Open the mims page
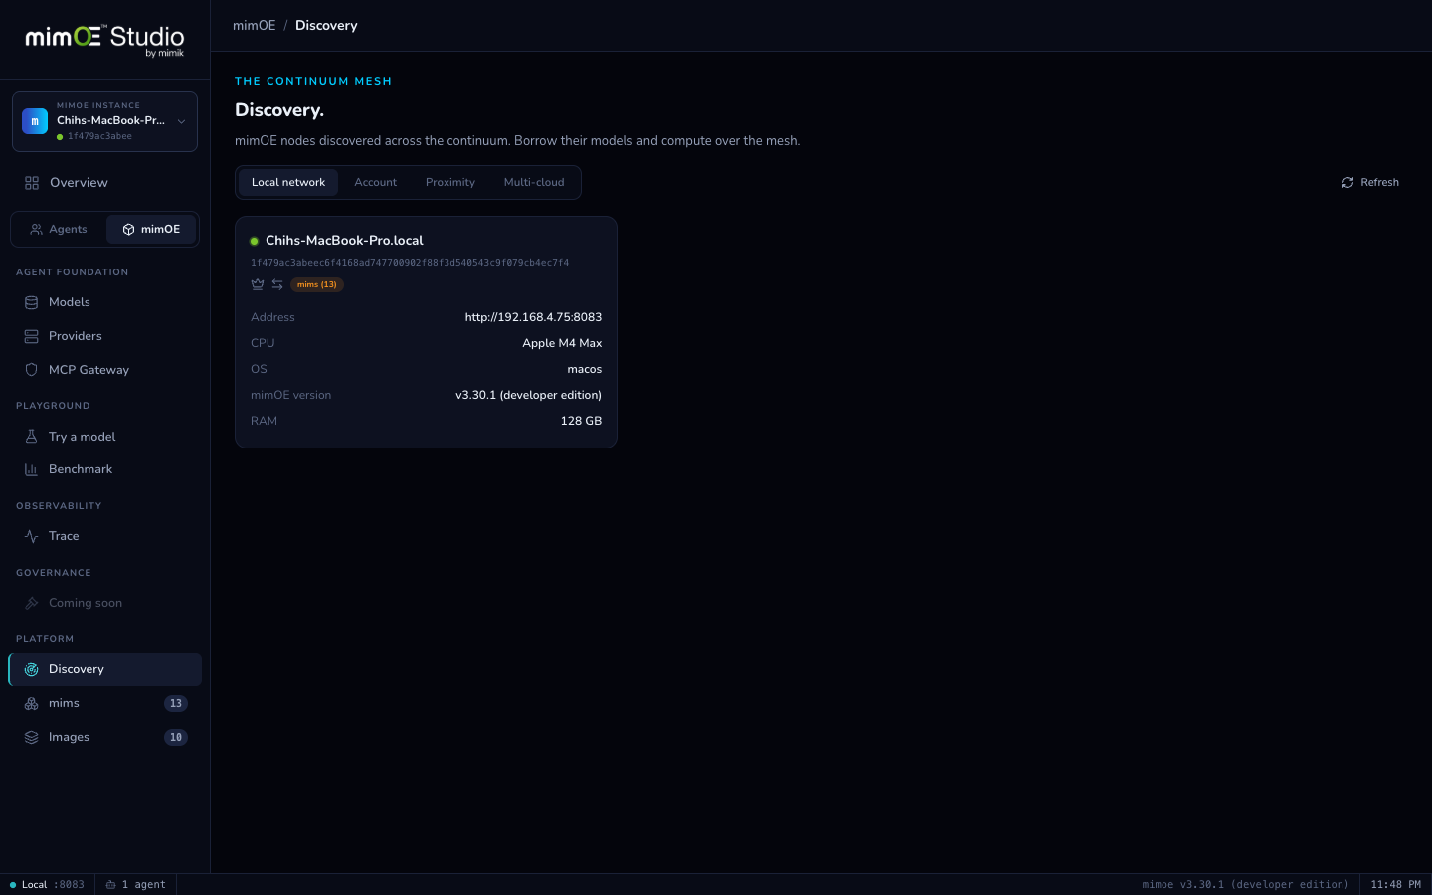 (x=104, y=703)
